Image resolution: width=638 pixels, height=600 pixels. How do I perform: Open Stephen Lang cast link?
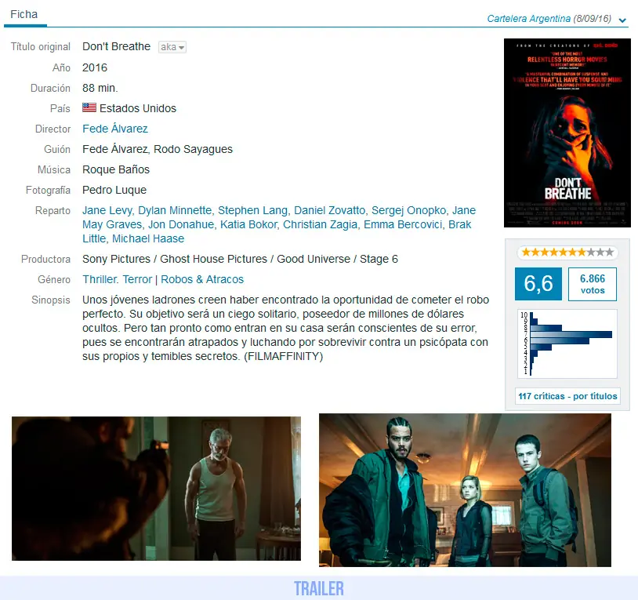coord(252,210)
